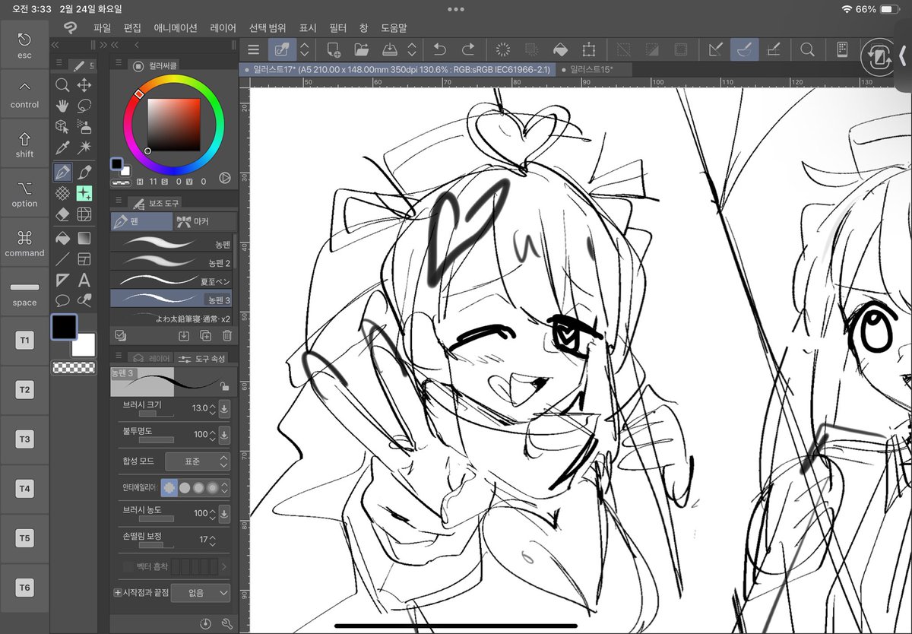This screenshot has height=634, width=912.
Task: Select the Figure line tool
Action: 63,259
